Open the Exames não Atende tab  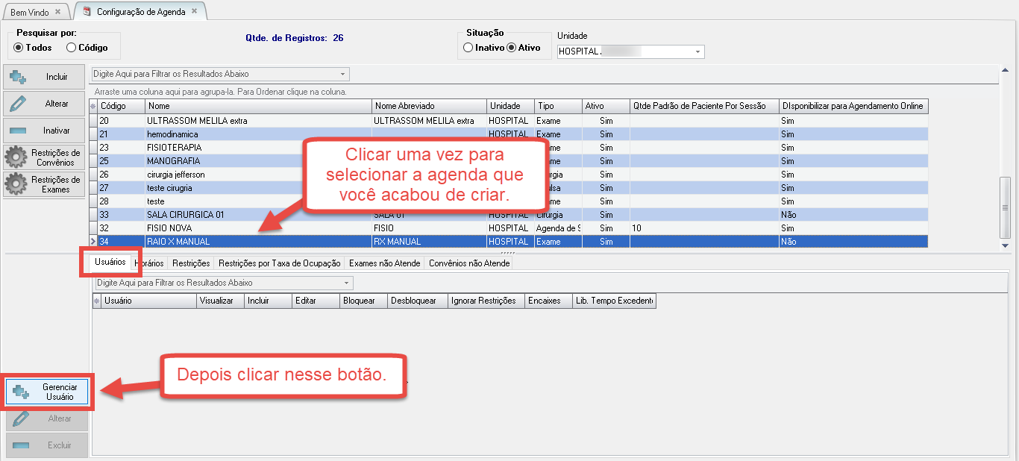click(385, 263)
